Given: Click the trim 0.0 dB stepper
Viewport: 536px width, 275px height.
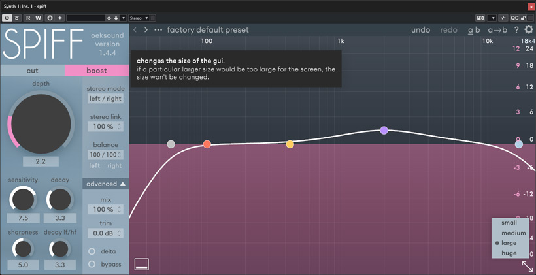Looking at the screenshot, I should point(105,233).
